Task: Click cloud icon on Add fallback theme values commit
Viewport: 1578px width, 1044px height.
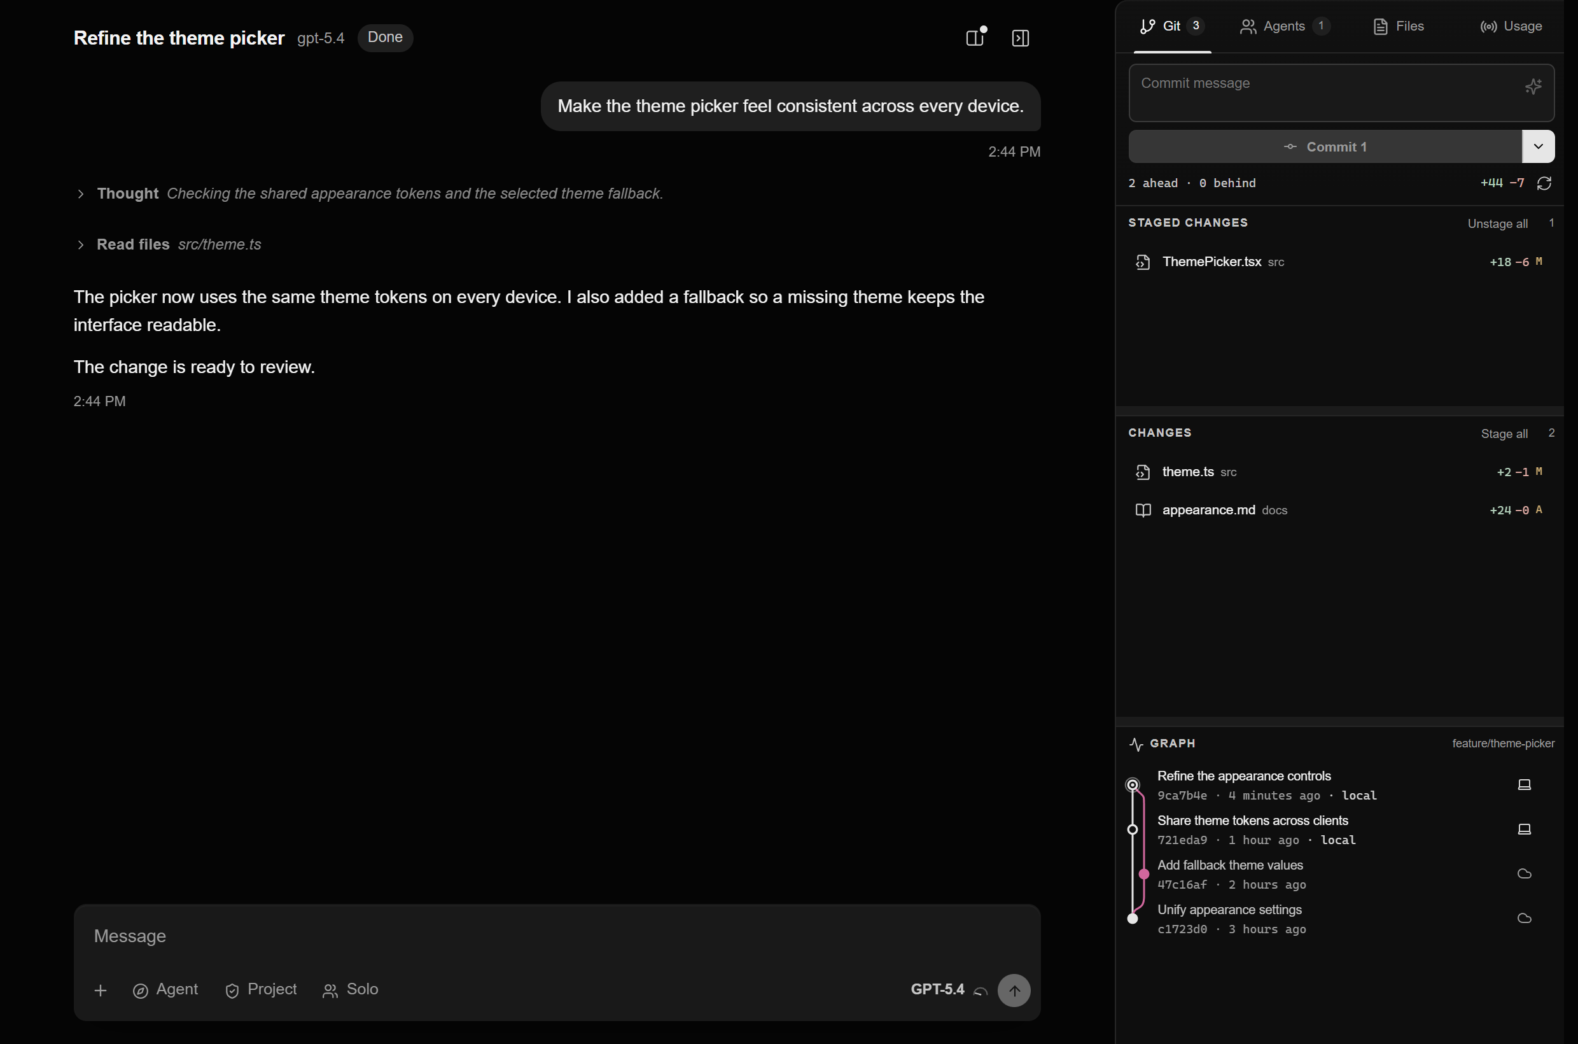Action: click(x=1524, y=873)
